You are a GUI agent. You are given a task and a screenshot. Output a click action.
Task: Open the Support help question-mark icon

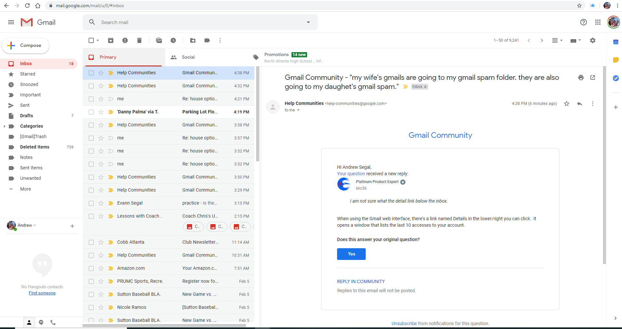(x=584, y=22)
